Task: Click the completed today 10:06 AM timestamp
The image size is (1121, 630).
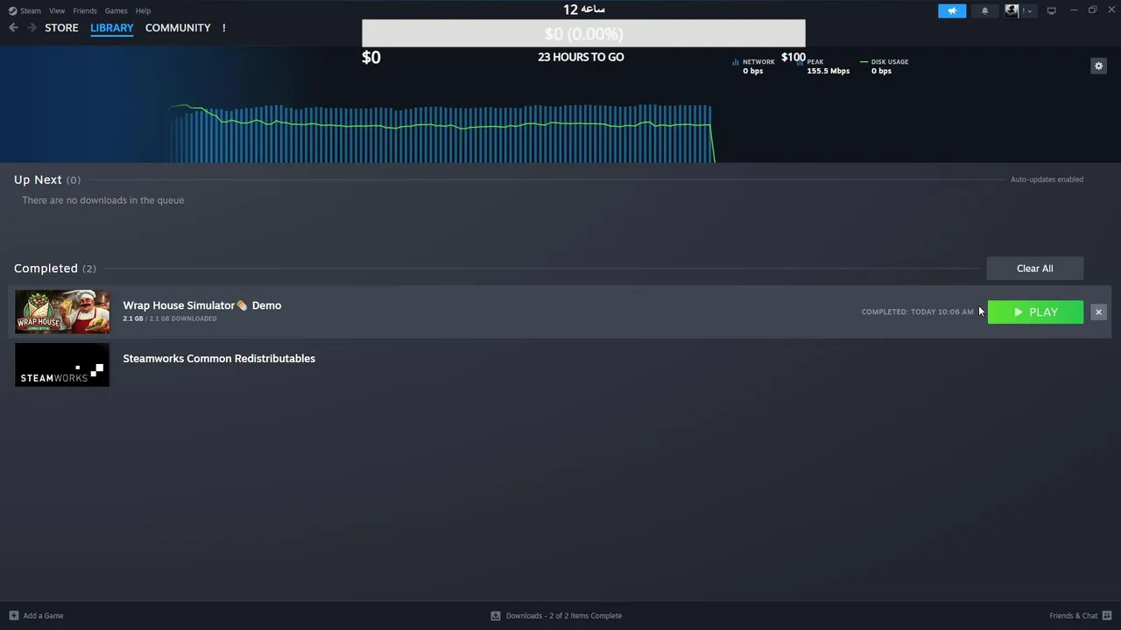Action: pos(917,311)
